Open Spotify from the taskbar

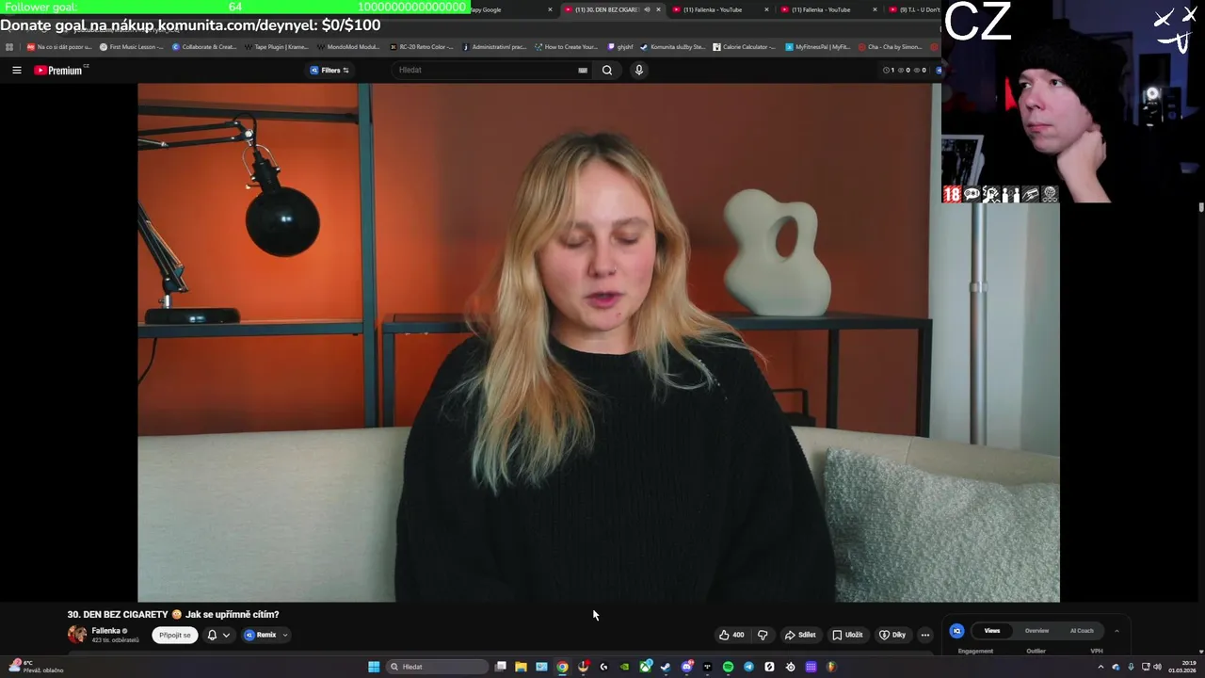(x=728, y=667)
